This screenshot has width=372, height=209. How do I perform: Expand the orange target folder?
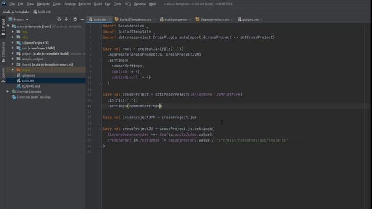13,70
